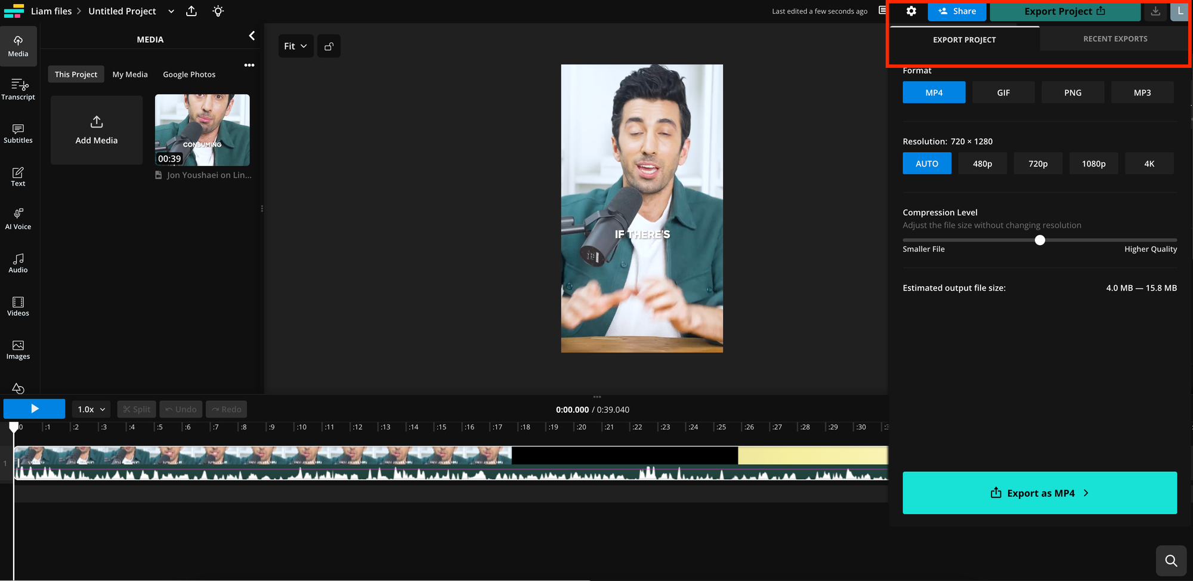Click the magnifier icon at bottom right

pos(1171,561)
